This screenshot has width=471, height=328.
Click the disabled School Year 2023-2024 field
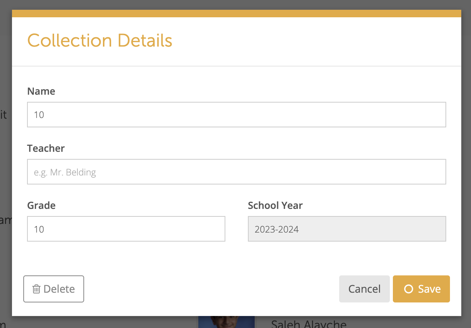(x=347, y=229)
